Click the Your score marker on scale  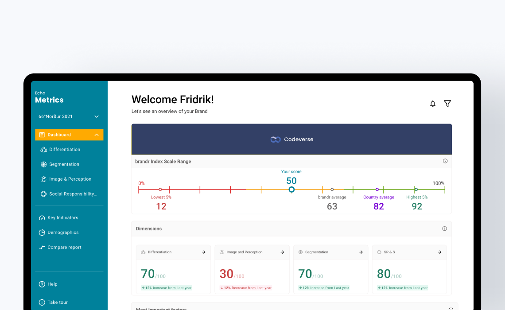(291, 190)
